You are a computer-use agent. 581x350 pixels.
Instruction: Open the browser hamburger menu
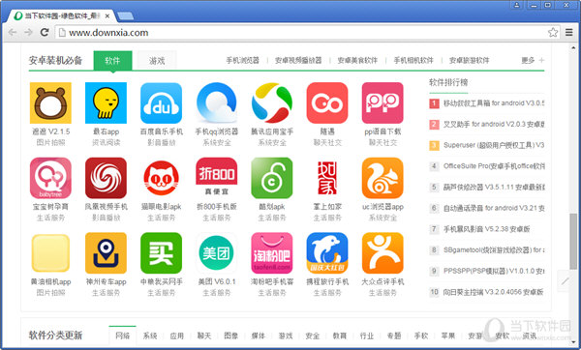[569, 33]
